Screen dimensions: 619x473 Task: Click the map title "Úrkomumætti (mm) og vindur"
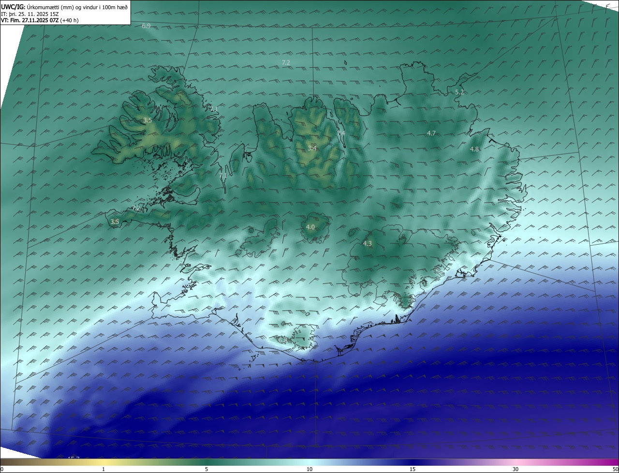click(x=61, y=7)
